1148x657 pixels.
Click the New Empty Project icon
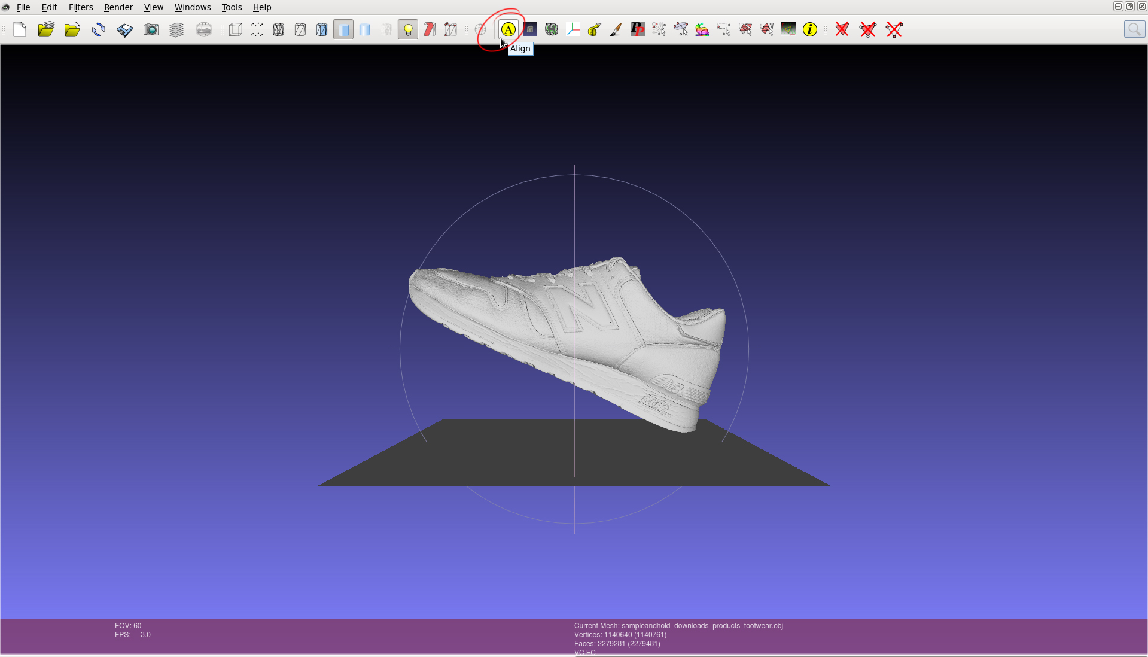[x=20, y=29]
